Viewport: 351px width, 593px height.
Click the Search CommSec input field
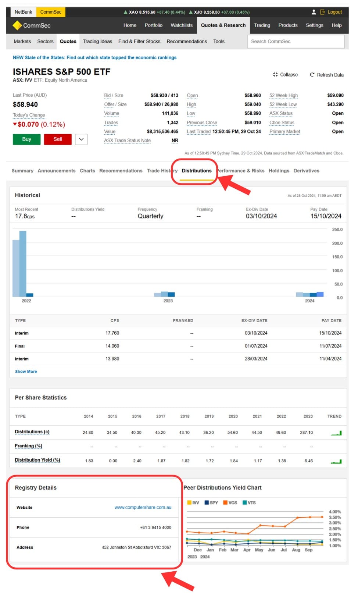pos(296,42)
